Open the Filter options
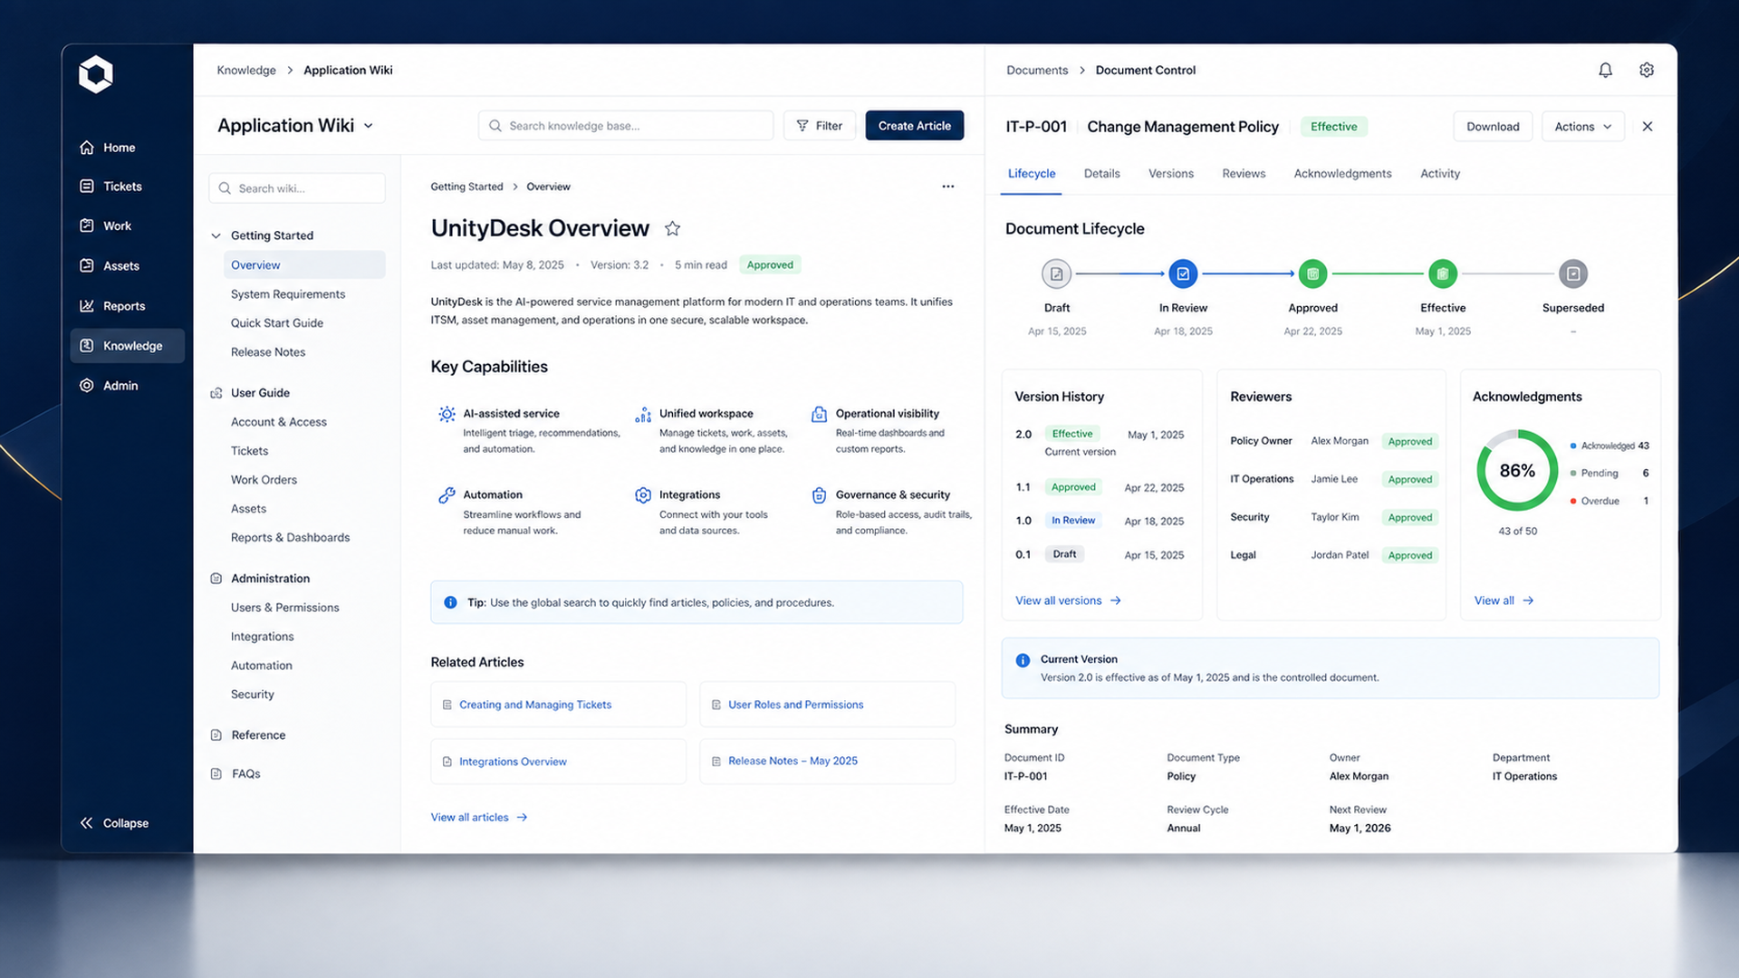The image size is (1739, 978). click(x=819, y=126)
